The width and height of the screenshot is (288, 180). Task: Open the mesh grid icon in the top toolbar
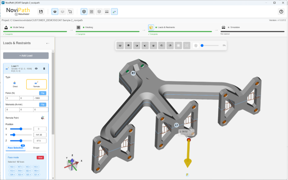pyautogui.click(x=92, y=12)
